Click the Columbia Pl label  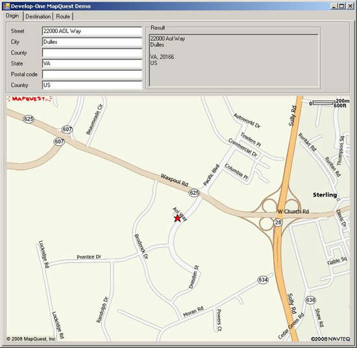[236, 172]
